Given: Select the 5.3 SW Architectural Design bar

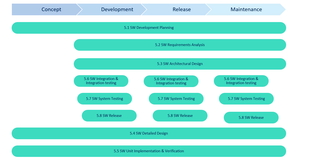Looking at the screenshot, I should pos(180,64).
